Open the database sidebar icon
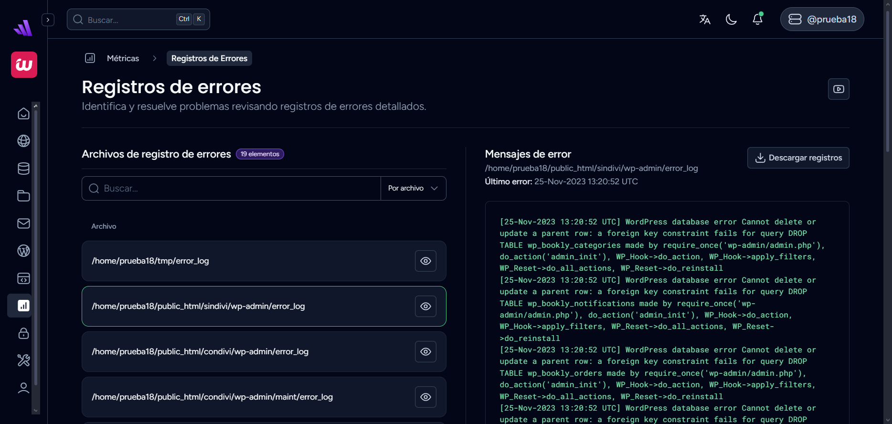 (x=23, y=169)
